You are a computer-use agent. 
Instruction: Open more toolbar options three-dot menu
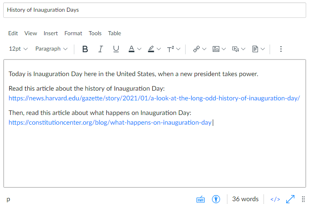click(x=281, y=49)
